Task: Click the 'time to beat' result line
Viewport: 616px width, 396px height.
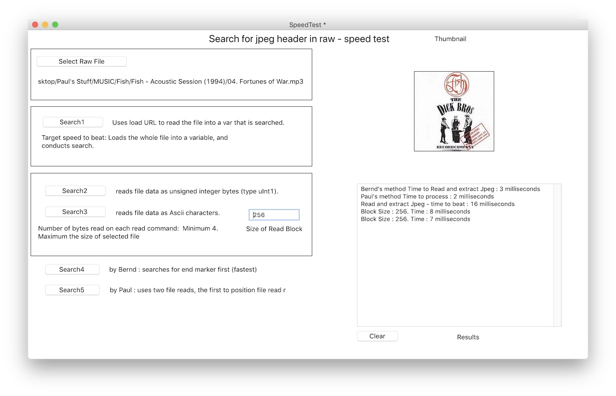Action: [438, 204]
